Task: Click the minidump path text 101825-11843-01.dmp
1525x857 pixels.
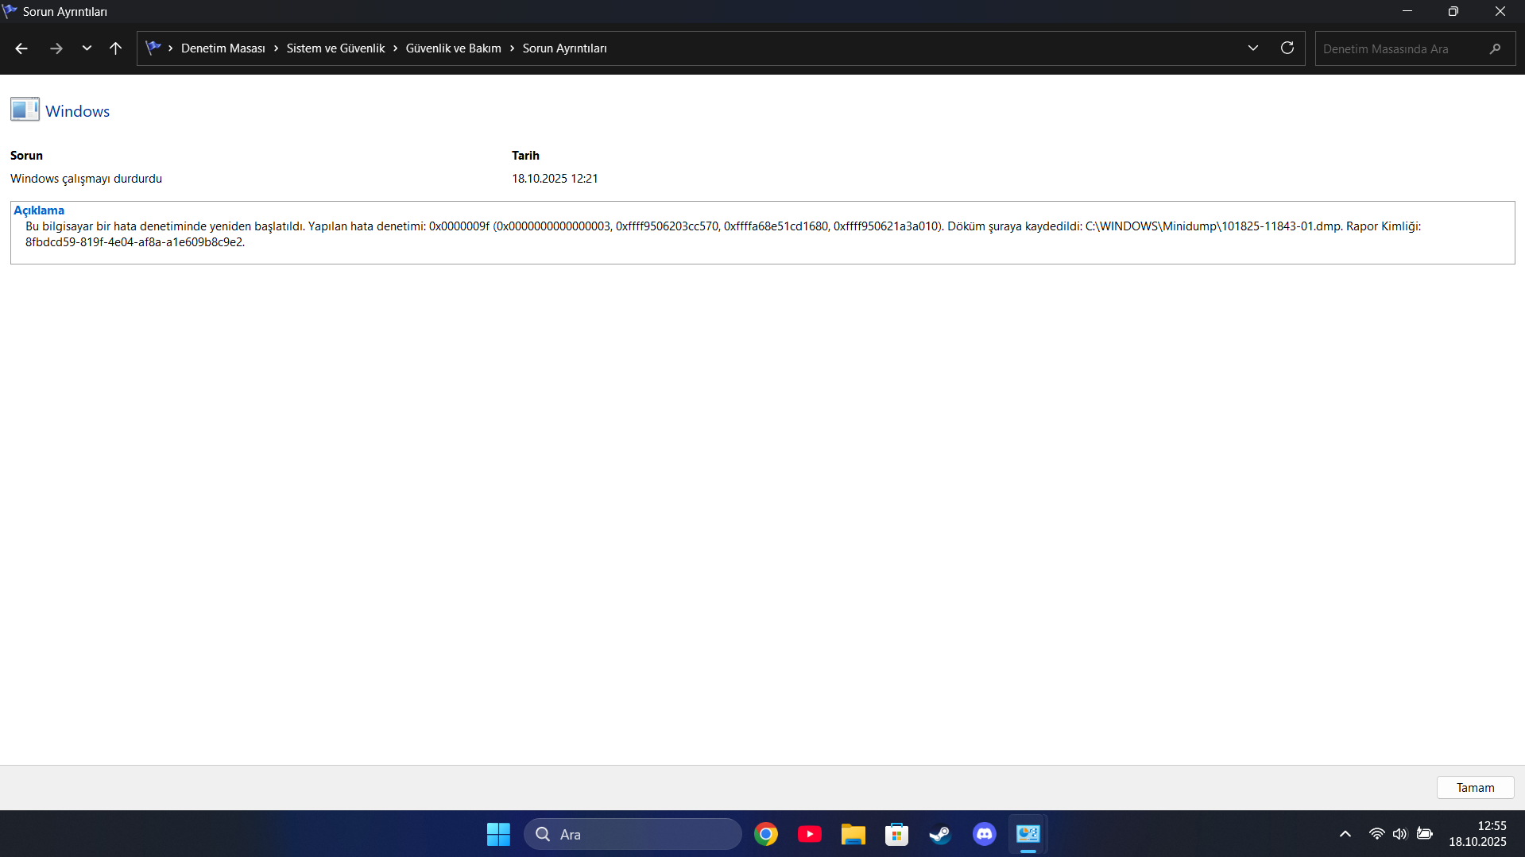Action: point(1281,226)
